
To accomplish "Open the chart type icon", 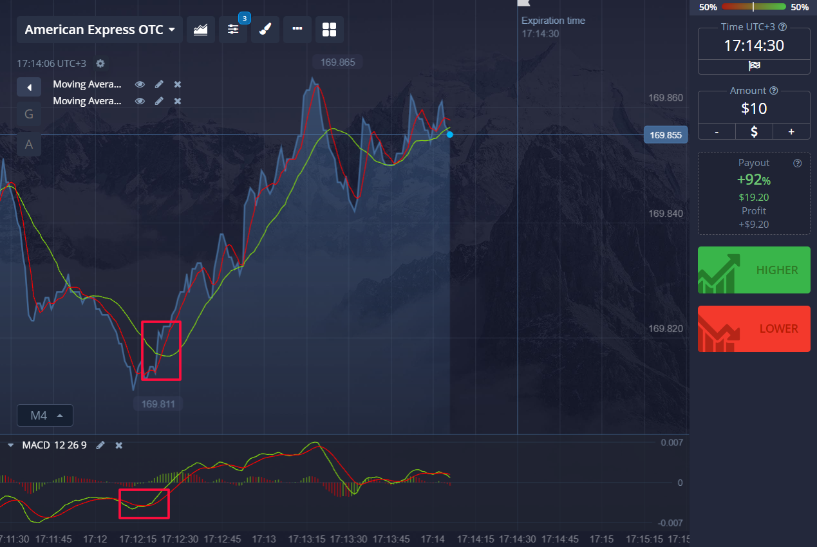I will pyautogui.click(x=201, y=30).
